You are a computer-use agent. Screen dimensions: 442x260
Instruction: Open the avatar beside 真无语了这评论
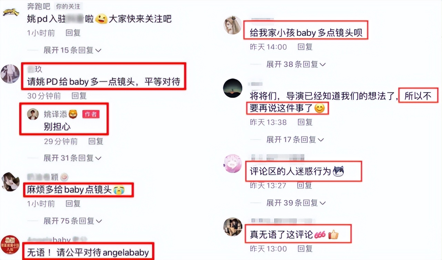click(x=233, y=227)
